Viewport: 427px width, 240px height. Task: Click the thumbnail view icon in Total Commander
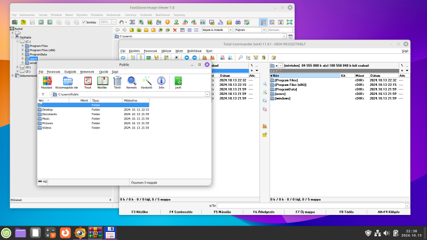[x=148, y=58]
